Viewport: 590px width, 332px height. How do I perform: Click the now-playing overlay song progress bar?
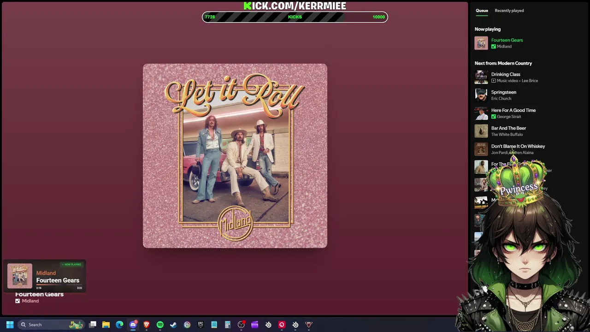tap(59, 285)
